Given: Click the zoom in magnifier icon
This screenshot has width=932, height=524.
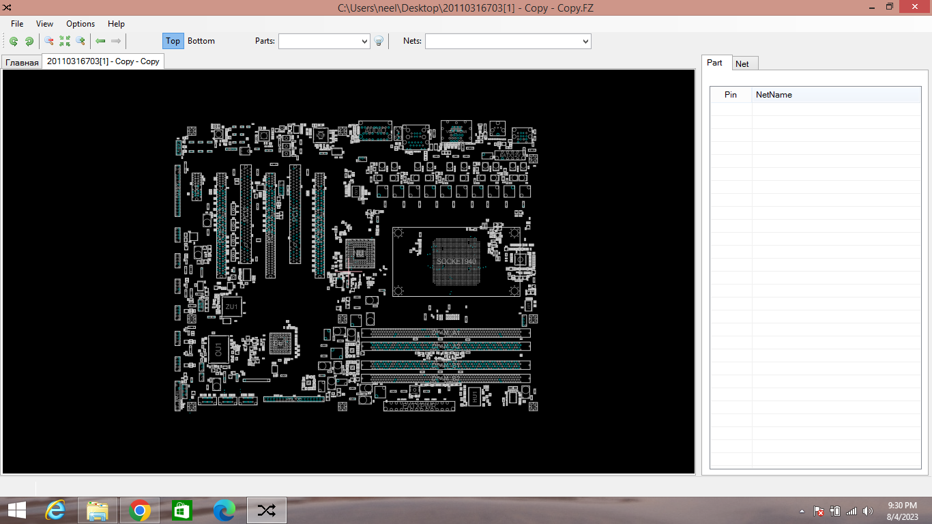Looking at the screenshot, I should [x=81, y=41].
